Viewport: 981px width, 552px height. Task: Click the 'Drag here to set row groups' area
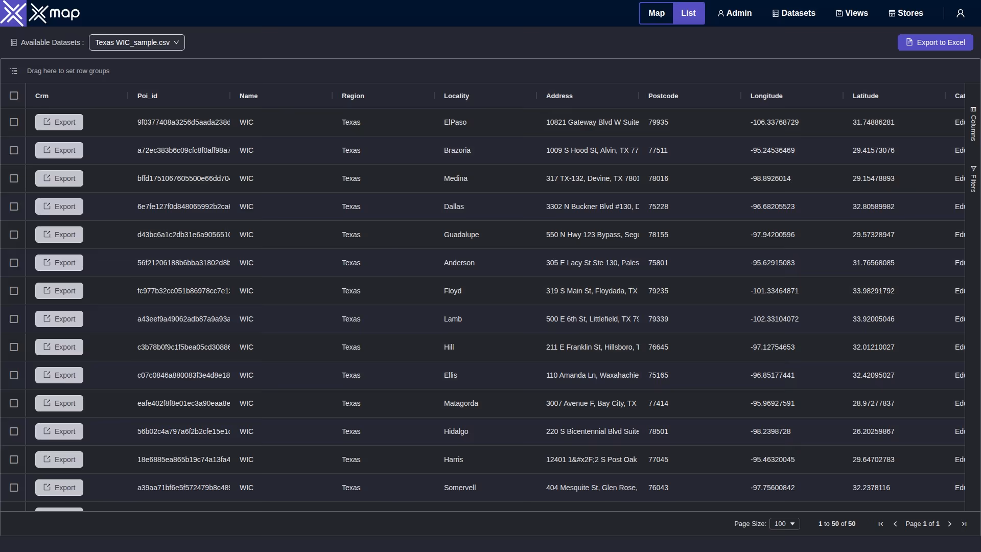(x=68, y=71)
